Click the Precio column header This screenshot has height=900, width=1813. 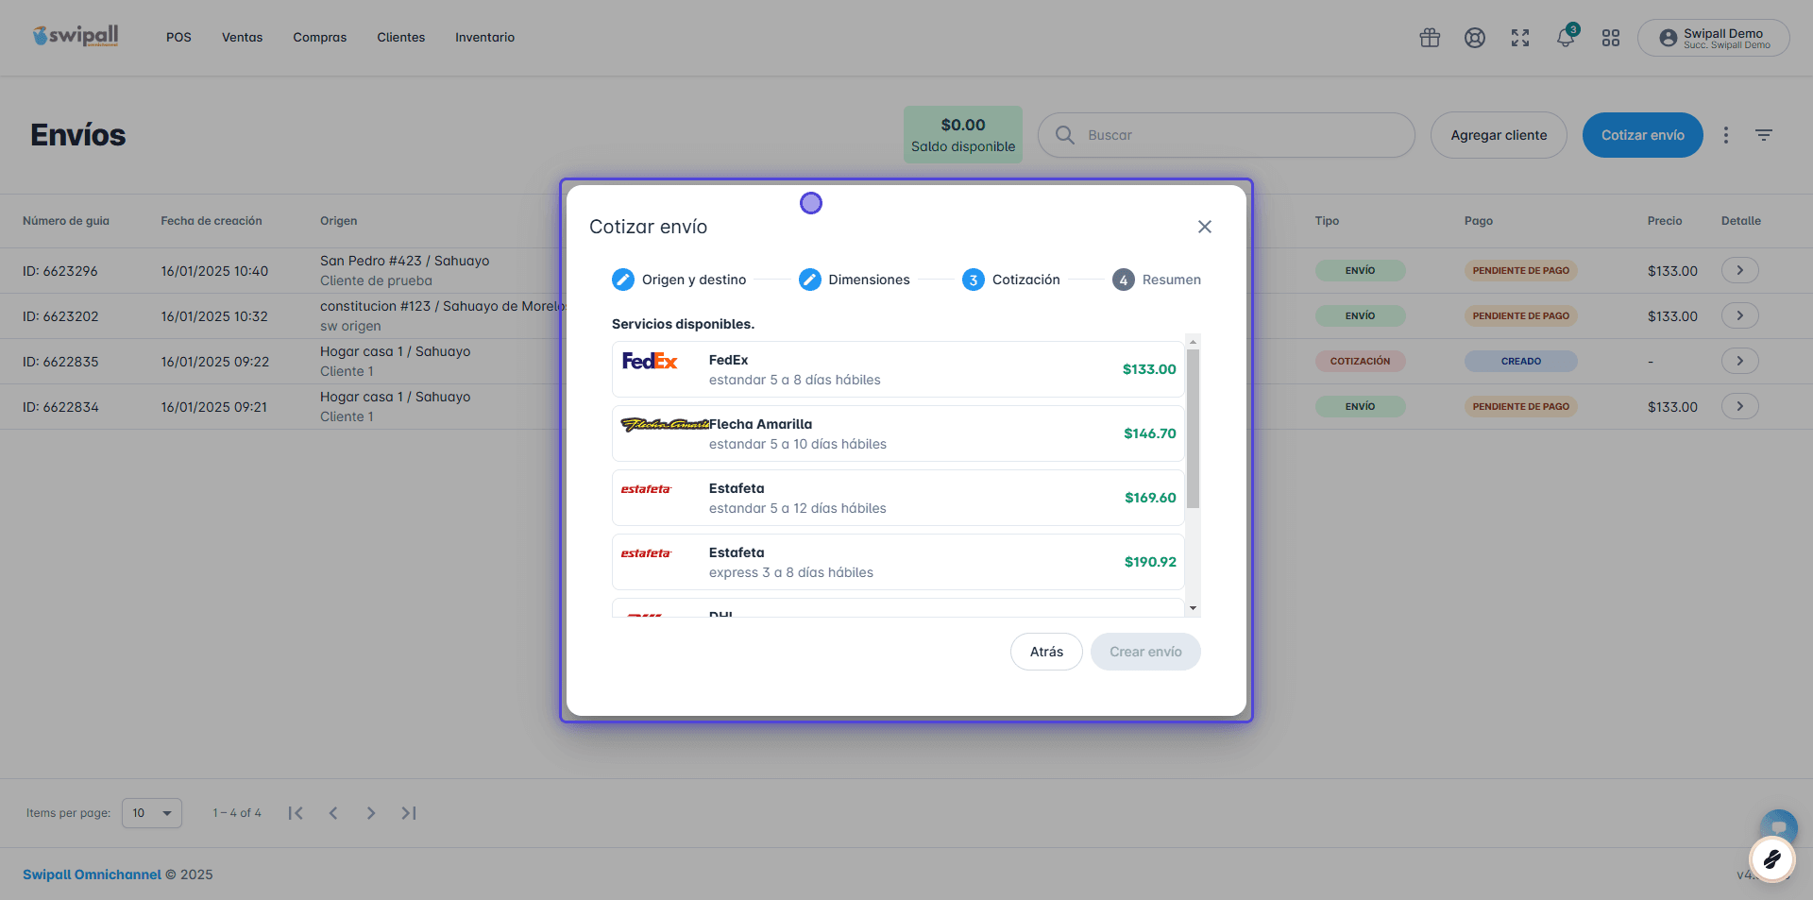1665,221
